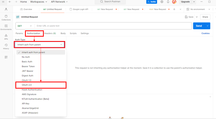Viewport: 216px width, 119px height.
Task: Collapse the response pane chevron
Action: point(210,97)
